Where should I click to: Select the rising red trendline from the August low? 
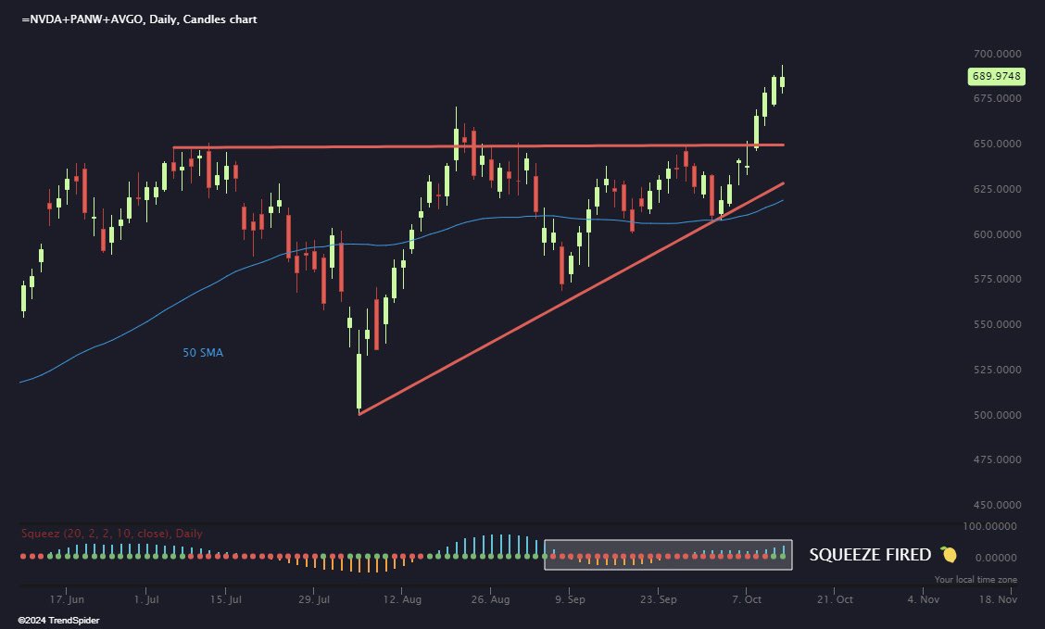572,298
